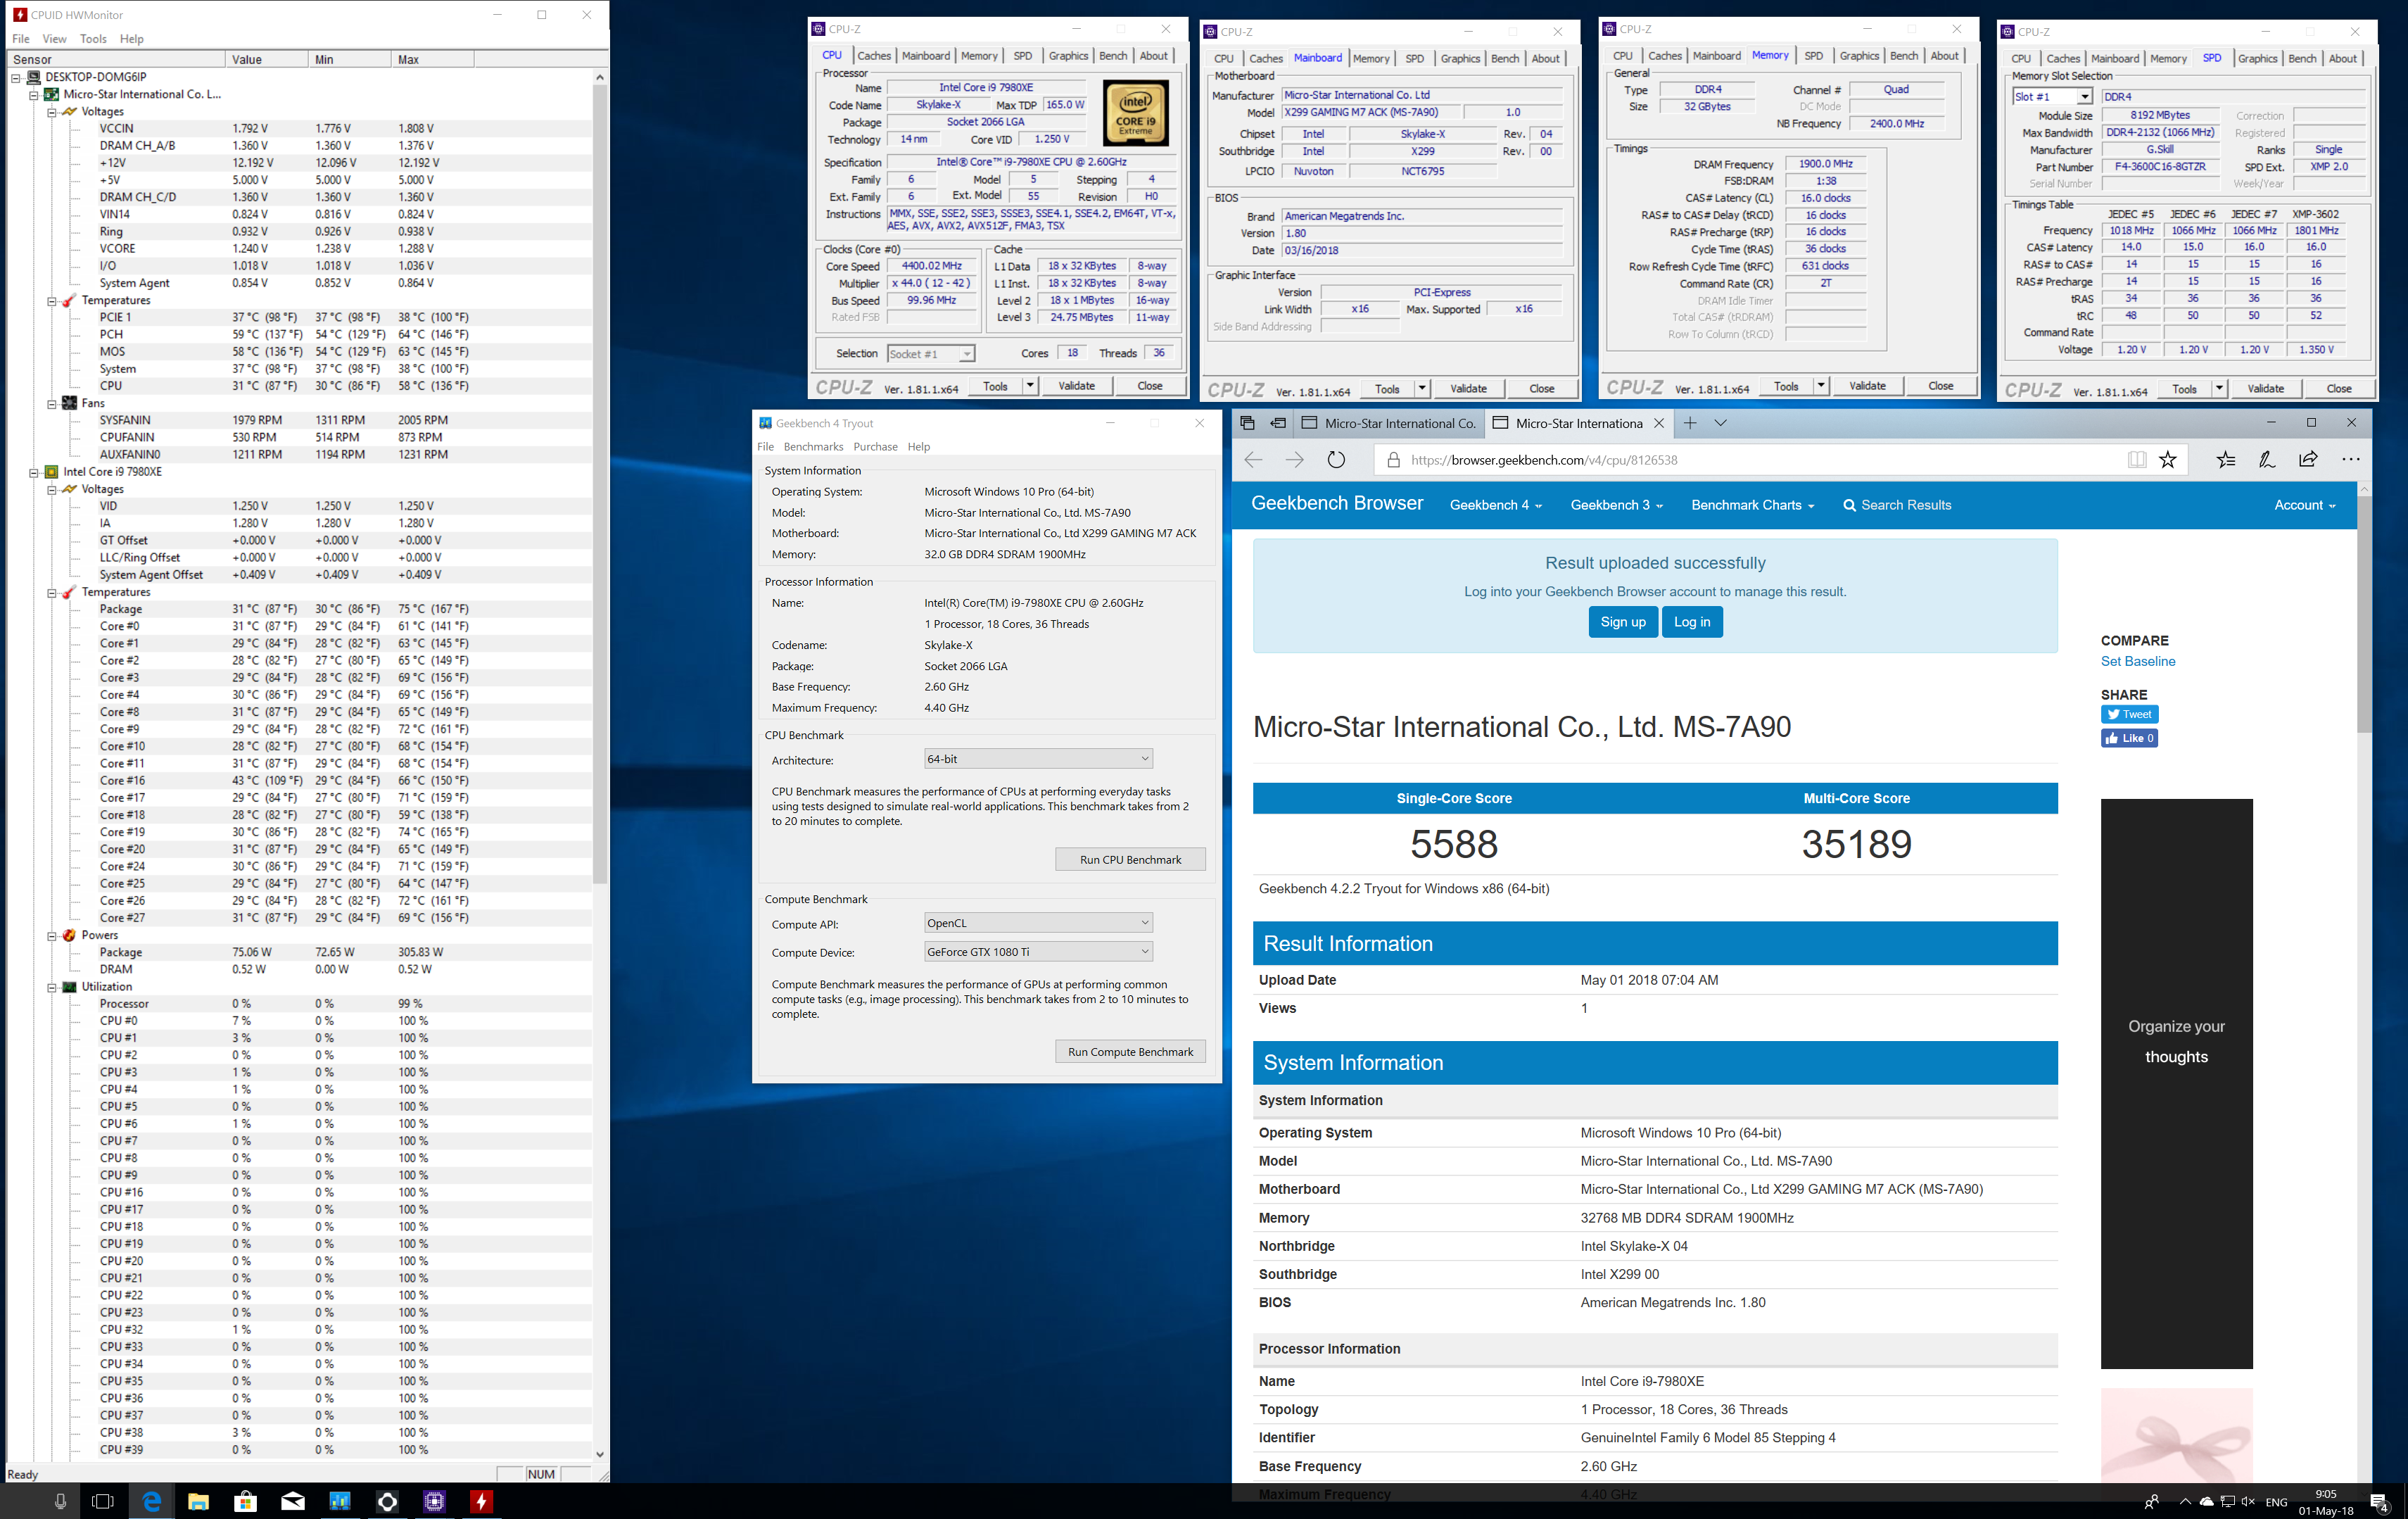Image resolution: width=2408 pixels, height=1519 pixels.
Task: Open HWMonitor Tools menu
Action: point(93,39)
